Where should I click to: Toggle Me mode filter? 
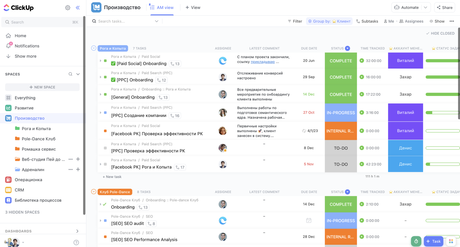pyautogui.click(x=389, y=21)
